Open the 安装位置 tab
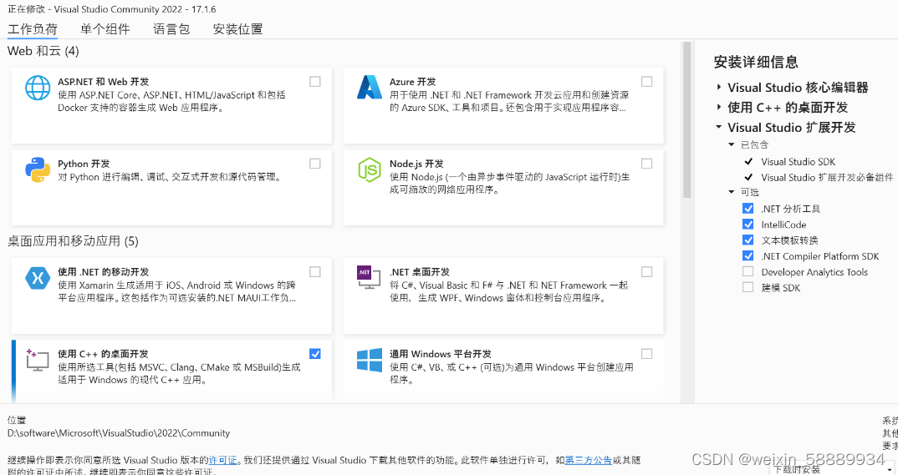 [x=237, y=29]
